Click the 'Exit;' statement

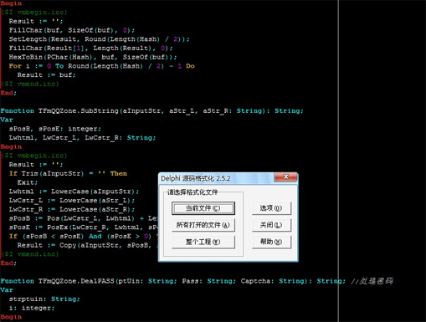(x=28, y=182)
